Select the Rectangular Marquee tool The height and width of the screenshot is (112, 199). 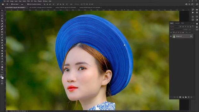(x=2, y=13)
